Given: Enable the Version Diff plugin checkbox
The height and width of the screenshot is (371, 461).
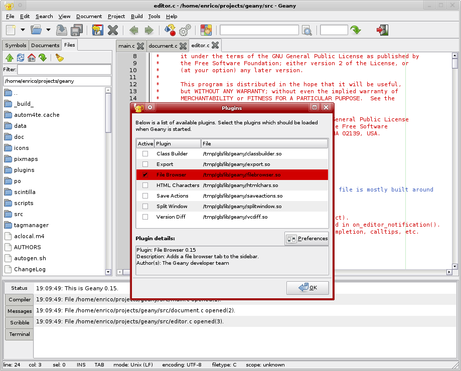Looking at the screenshot, I should coord(145,217).
